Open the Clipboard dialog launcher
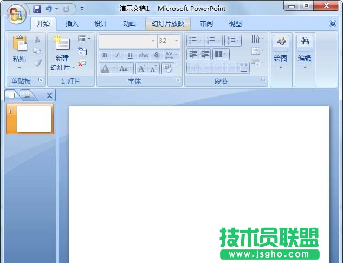The height and width of the screenshot is (263, 343). coord(41,80)
